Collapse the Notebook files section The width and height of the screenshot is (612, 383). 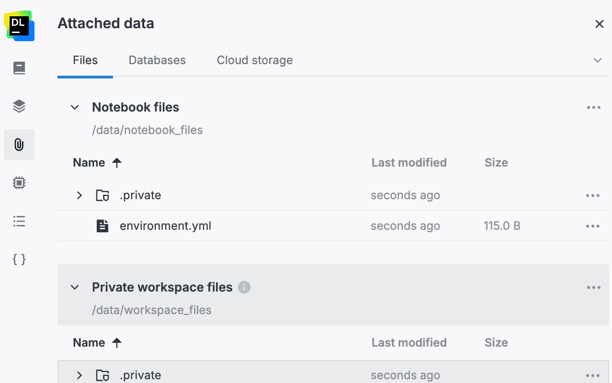(75, 107)
